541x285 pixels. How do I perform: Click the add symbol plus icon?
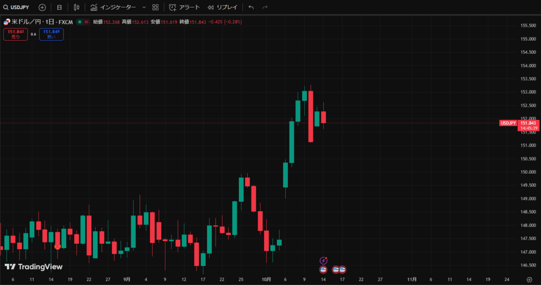(42, 7)
